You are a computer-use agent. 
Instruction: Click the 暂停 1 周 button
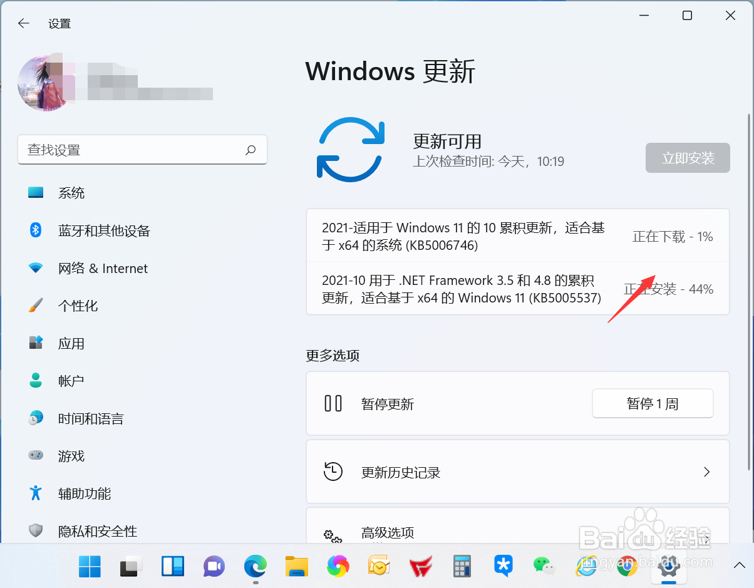(653, 404)
